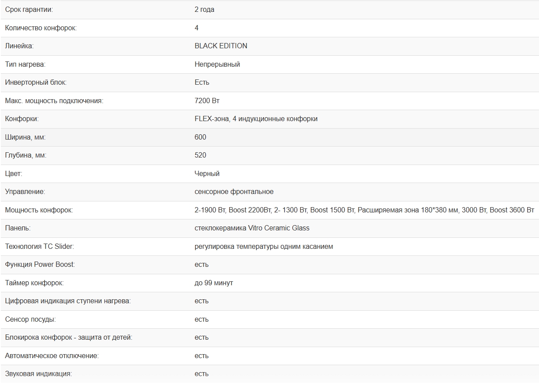Click the 'Мощность конфорок' row label

click(x=39, y=210)
